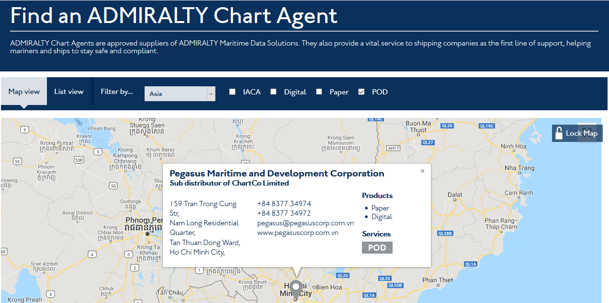Enable the IACA filter checkbox
Viewport: 609px width, 303px height.
(233, 92)
